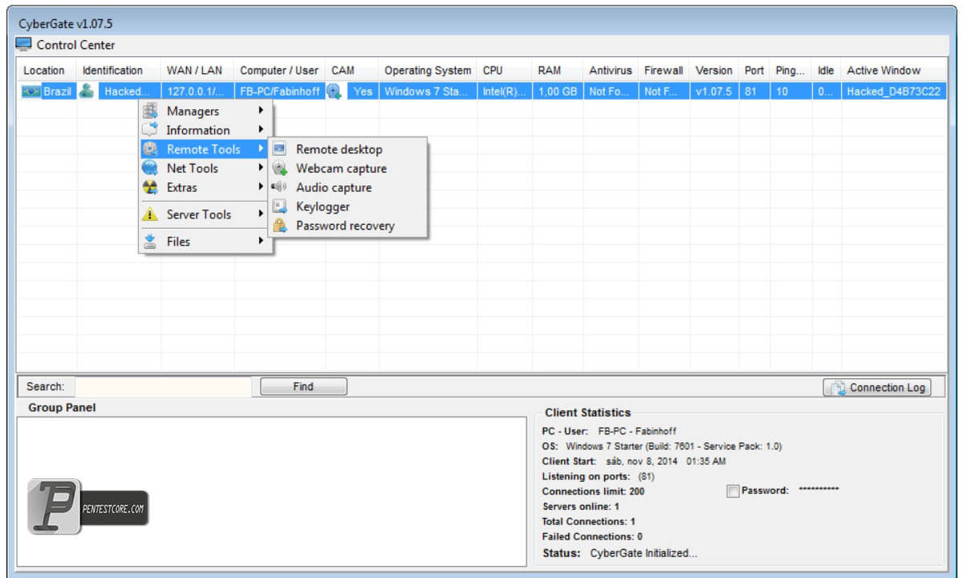This screenshot has width=963, height=578.
Task: Select Password recovery menu entry
Action: click(x=347, y=226)
